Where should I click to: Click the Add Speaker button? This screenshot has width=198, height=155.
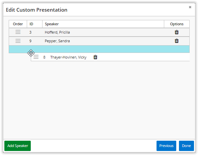pyautogui.click(x=17, y=146)
